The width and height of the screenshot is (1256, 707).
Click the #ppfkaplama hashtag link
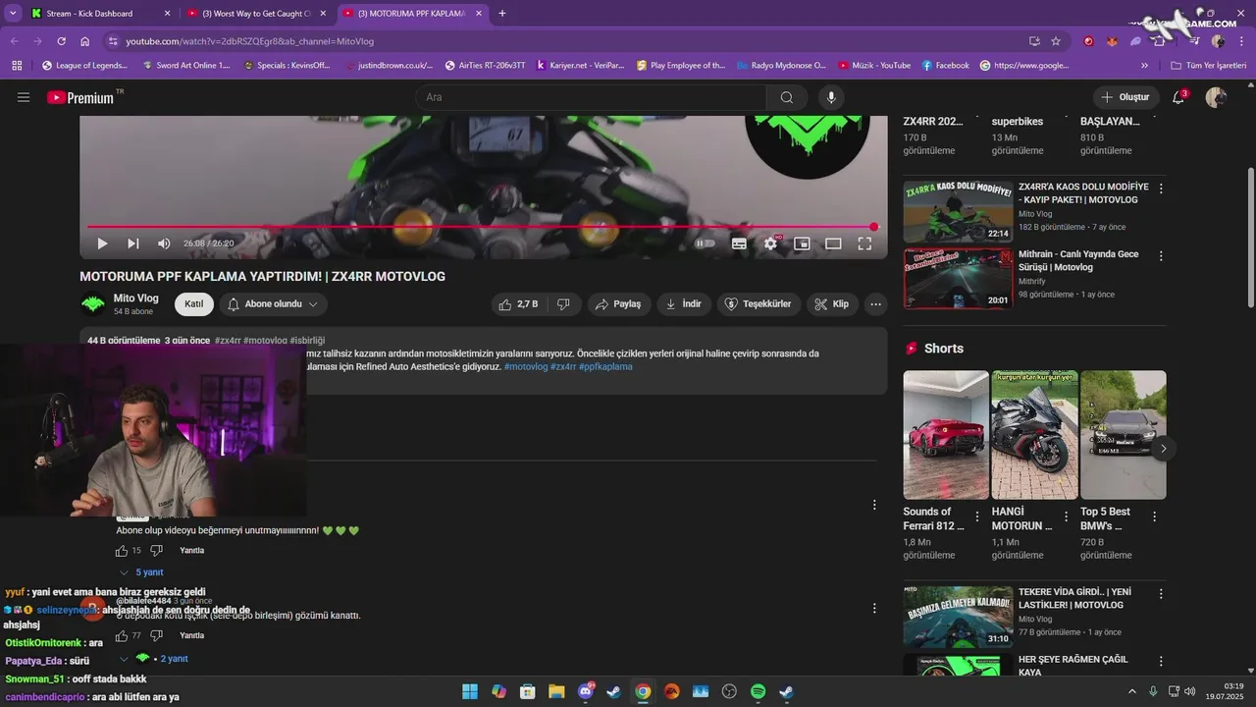click(x=605, y=367)
